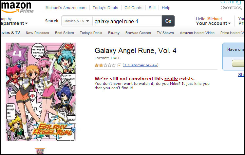
Task: Open the Gift Cards page
Action: (133, 8)
